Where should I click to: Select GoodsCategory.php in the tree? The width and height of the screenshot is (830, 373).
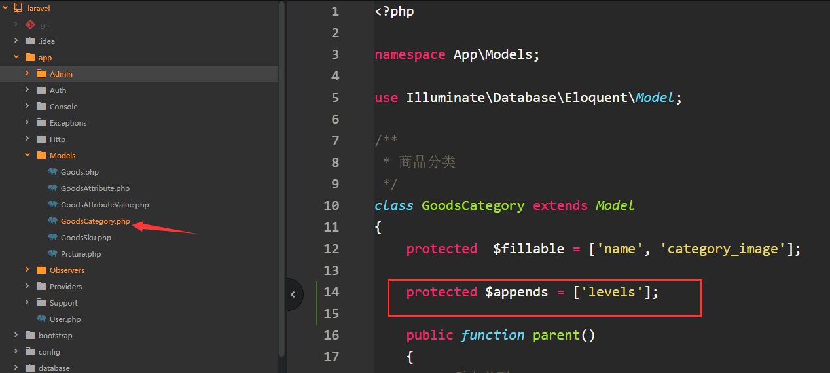click(x=96, y=221)
